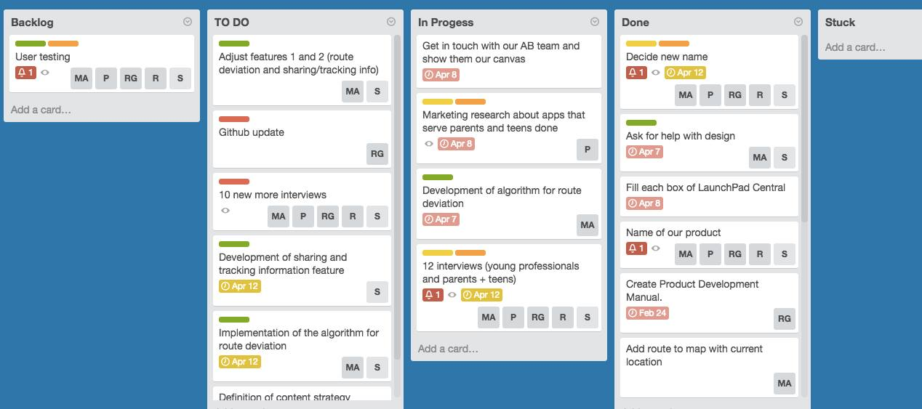The height and width of the screenshot is (409, 922).
Task: Click P member avatar on Marketing research card
Action: 588,150
